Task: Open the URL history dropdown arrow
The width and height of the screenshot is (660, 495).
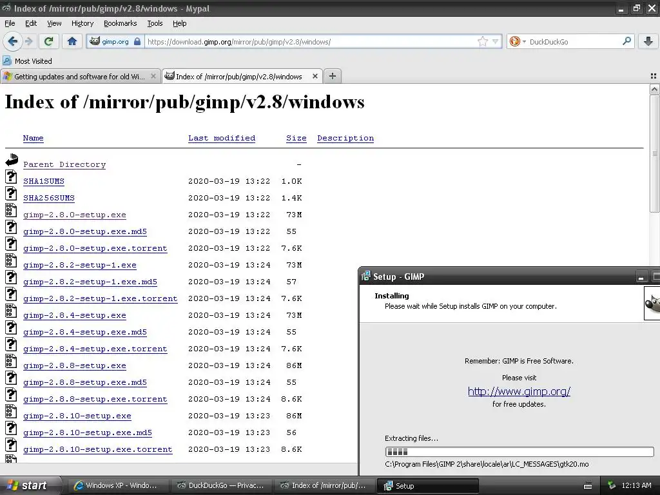Action: (x=496, y=41)
